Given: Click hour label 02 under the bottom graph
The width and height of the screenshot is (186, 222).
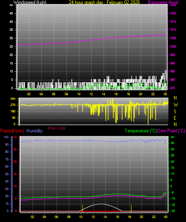Looking at the screenshot, I should (x=32, y=217).
